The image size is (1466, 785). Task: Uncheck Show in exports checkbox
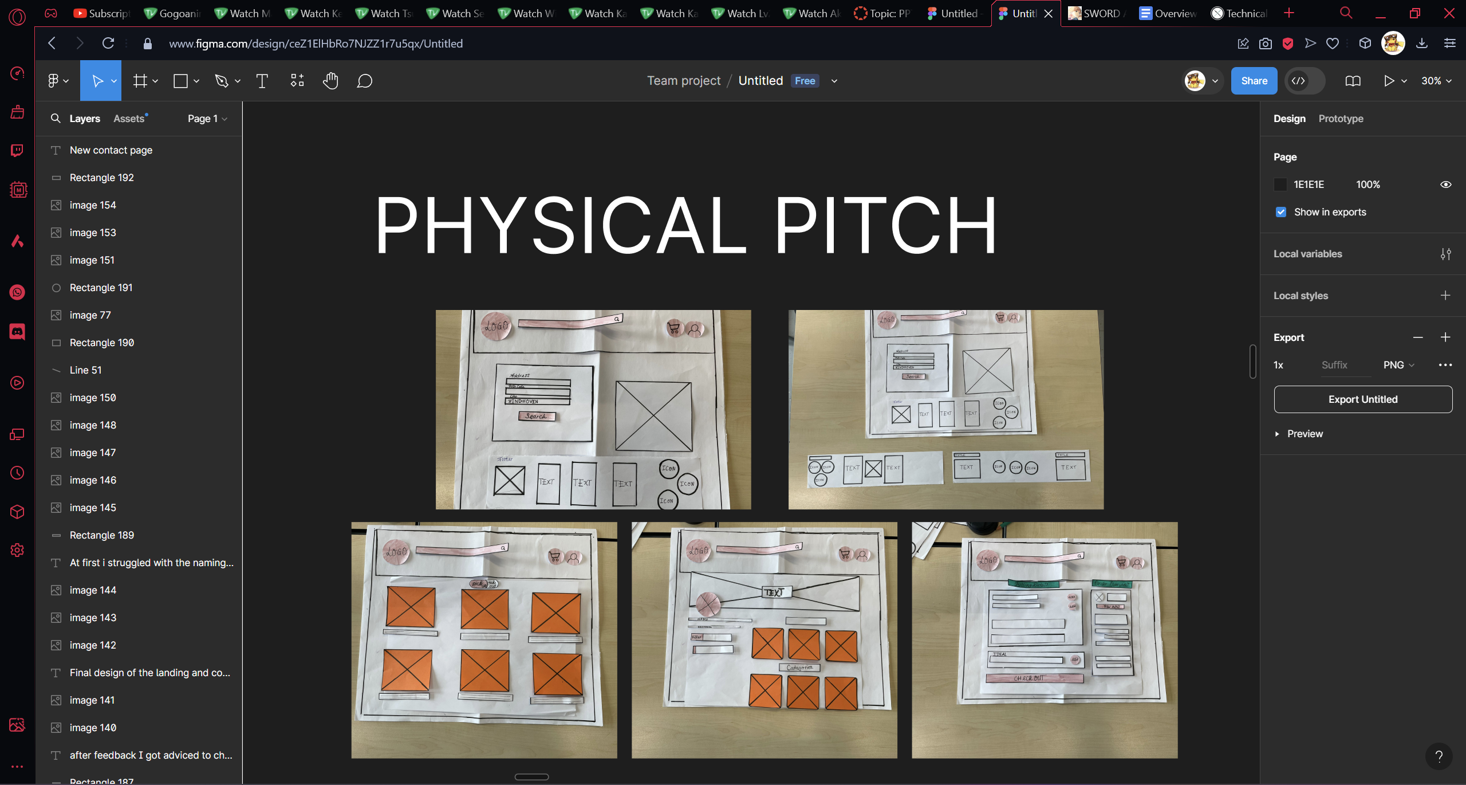pos(1281,212)
